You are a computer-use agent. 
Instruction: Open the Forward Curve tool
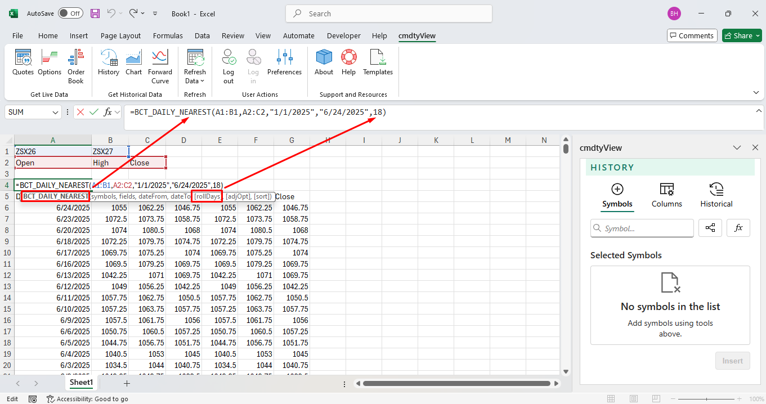pyautogui.click(x=160, y=66)
